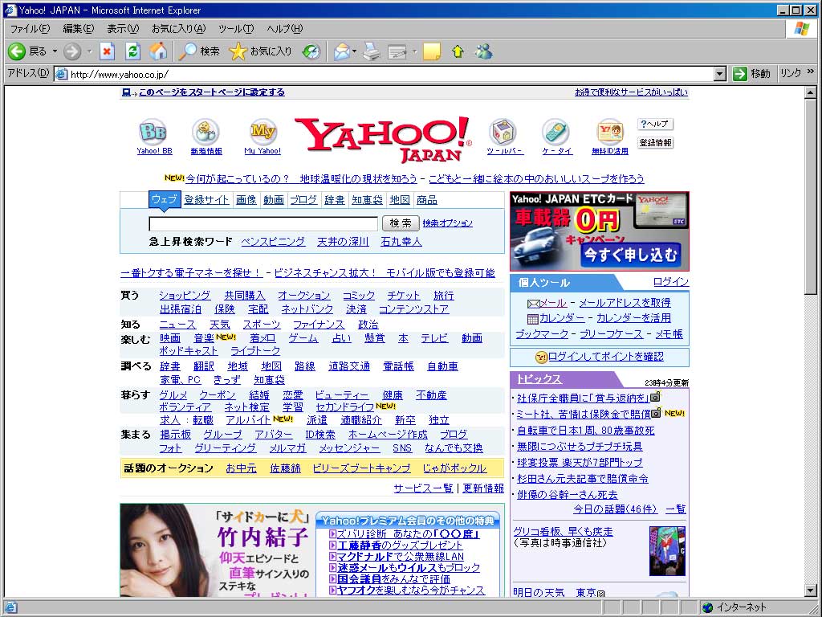Click vertical scrollbar down arrow
The width and height of the screenshot is (822, 617).
[810, 590]
